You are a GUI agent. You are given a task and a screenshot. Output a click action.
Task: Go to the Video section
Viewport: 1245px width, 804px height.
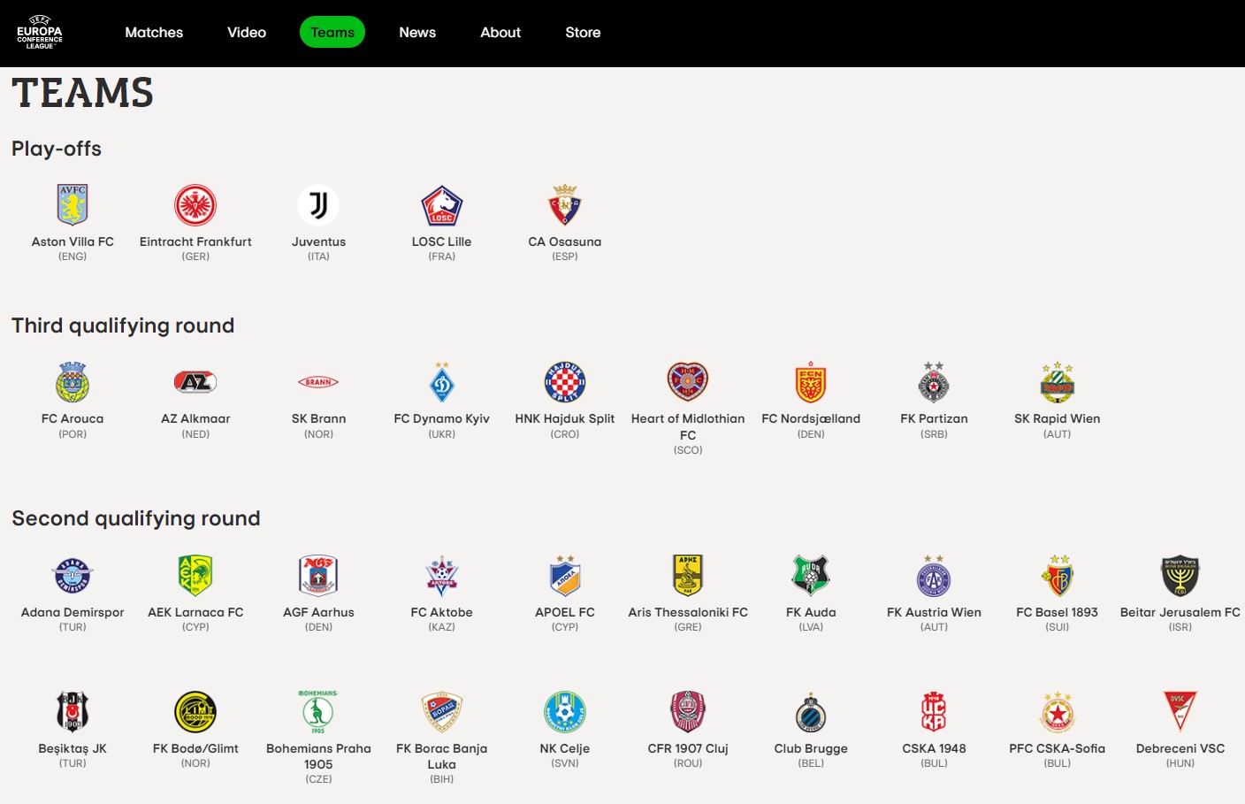247,33
